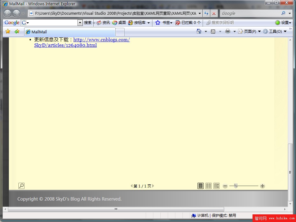296x222 pixels.
Task: Click the zoom in plus icon
Action: tap(262, 186)
